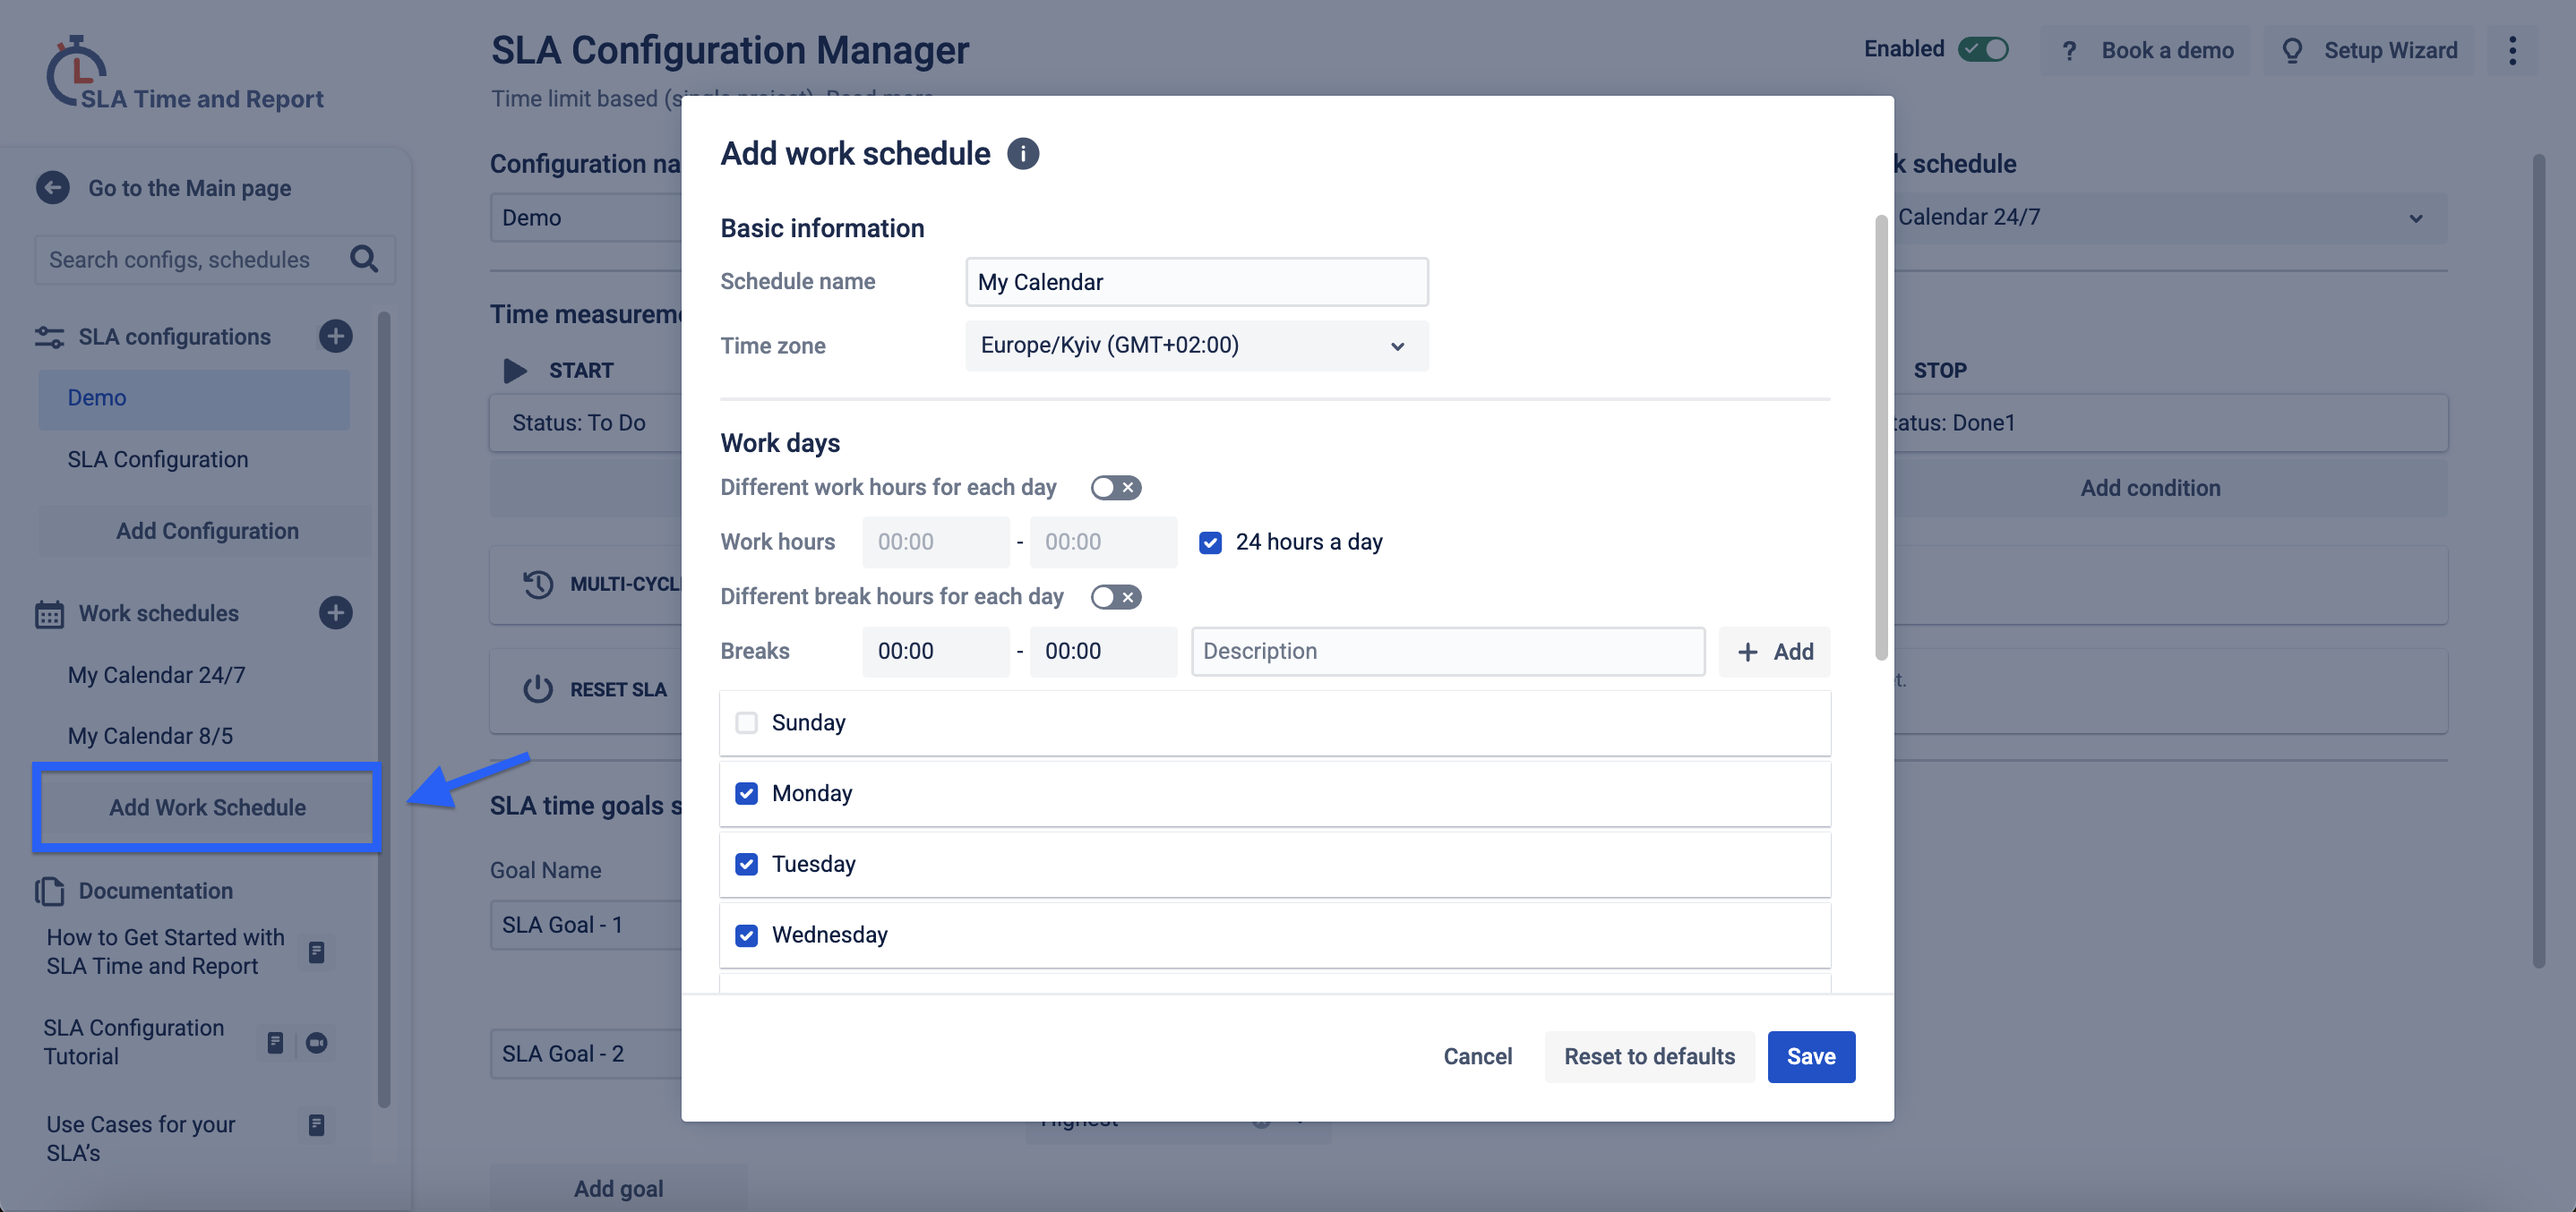Click the Save button
Screen dimensions: 2576x1212
1810,1056
